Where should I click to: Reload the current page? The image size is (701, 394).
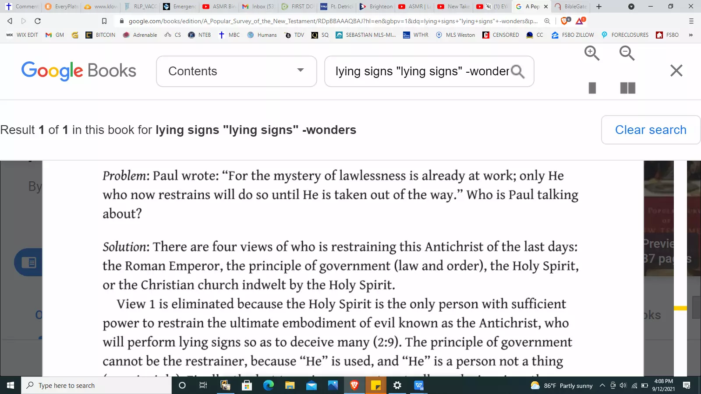point(38,21)
